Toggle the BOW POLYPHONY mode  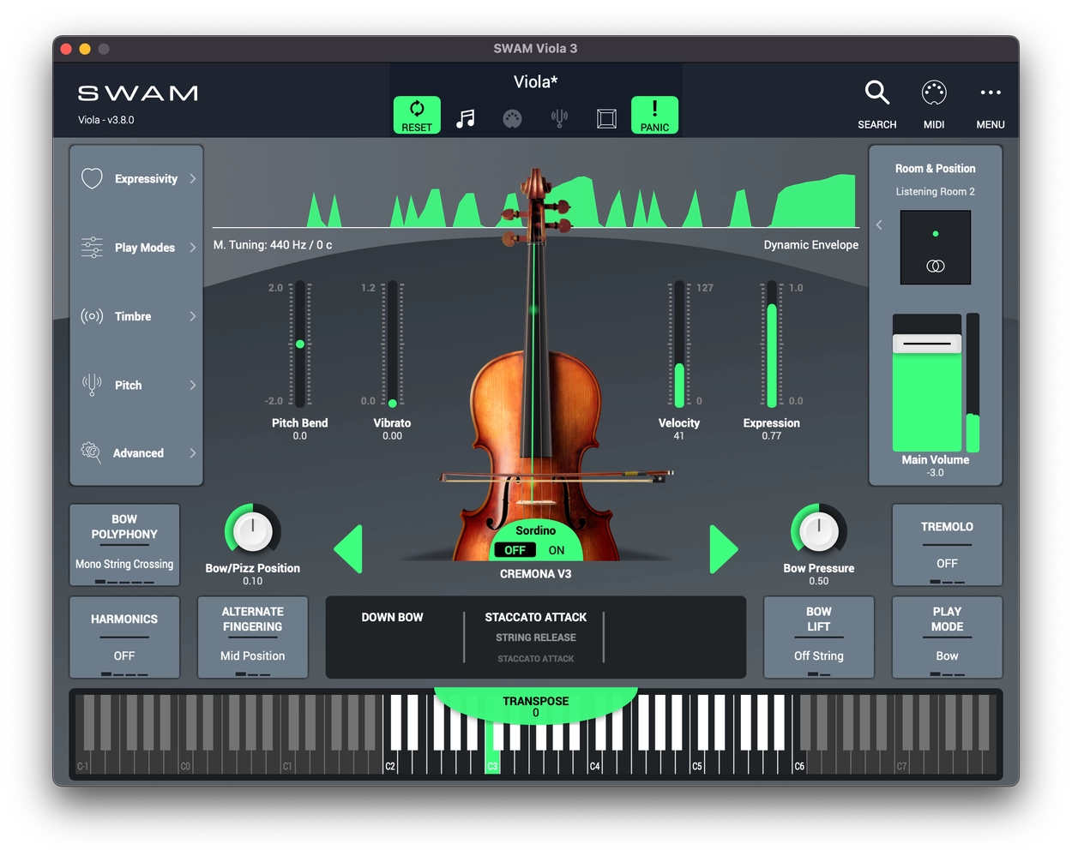click(x=124, y=545)
